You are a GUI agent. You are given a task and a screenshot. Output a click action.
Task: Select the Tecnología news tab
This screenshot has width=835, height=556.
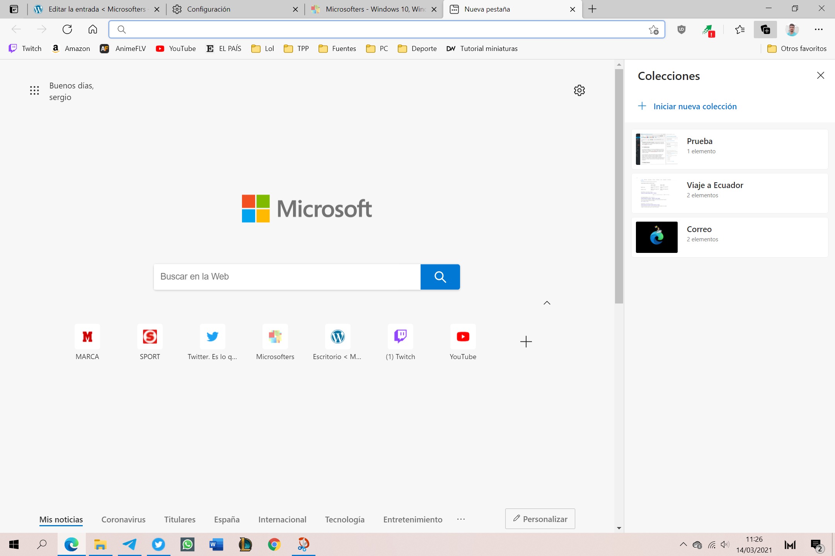tap(345, 520)
